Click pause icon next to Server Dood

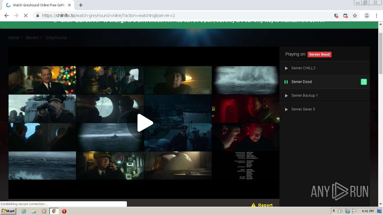(x=286, y=82)
